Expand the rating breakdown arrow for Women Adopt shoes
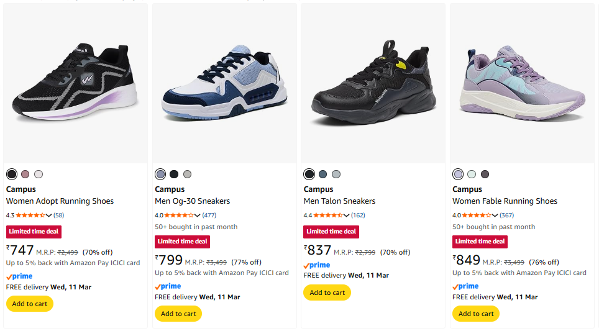This screenshot has width=599, height=331. click(49, 215)
